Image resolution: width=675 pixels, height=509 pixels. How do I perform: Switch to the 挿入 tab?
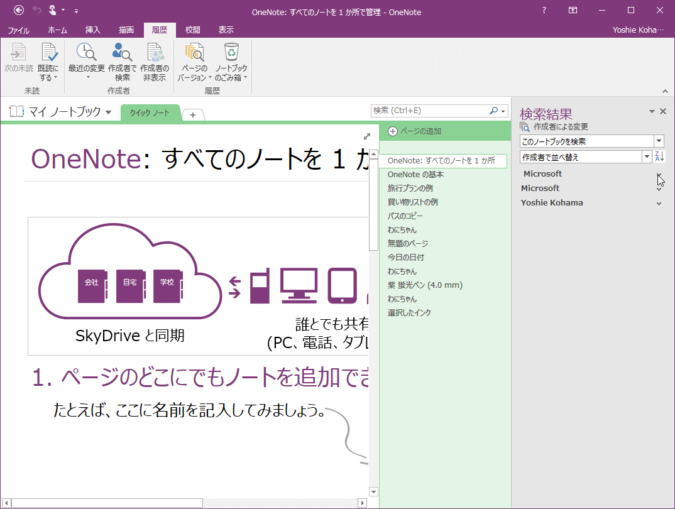coord(92,30)
